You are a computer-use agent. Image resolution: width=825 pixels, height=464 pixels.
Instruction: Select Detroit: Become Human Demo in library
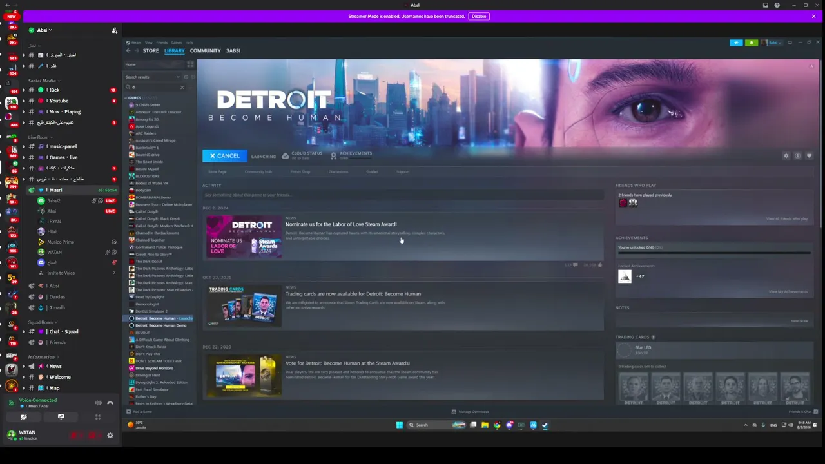[160, 325]
